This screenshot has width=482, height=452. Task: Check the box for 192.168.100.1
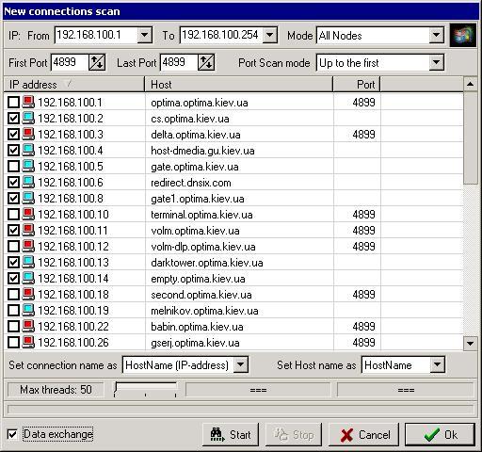[13, 103]
